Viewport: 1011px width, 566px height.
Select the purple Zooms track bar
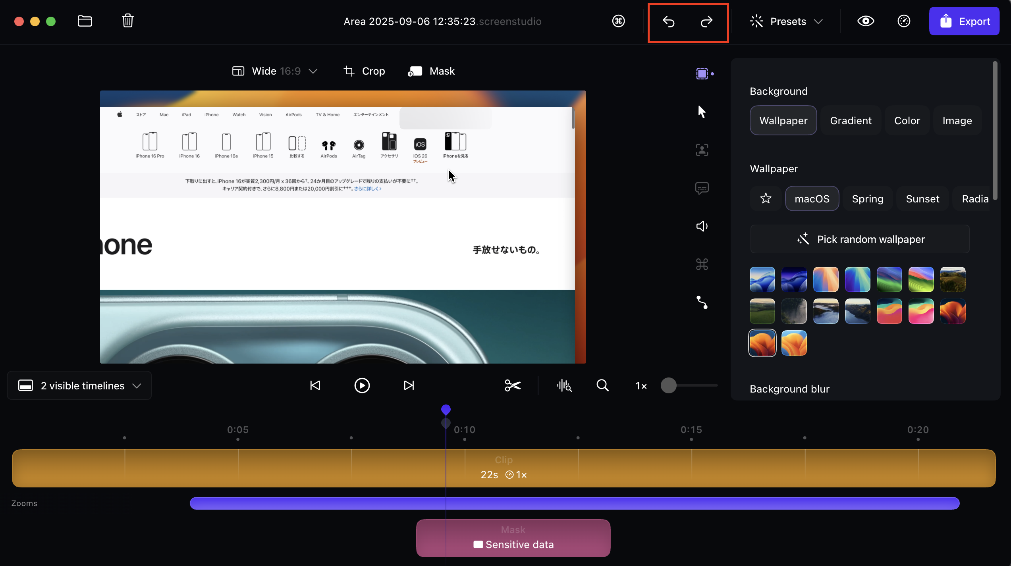[575, 503]
